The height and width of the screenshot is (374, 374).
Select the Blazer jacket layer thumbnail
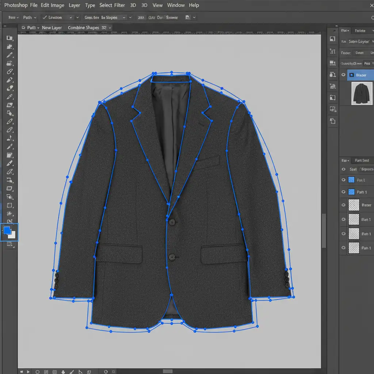[x=362, y=93]
